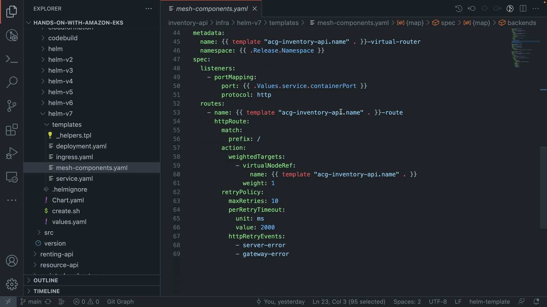Click the split editor right icon

pos(523,9)
